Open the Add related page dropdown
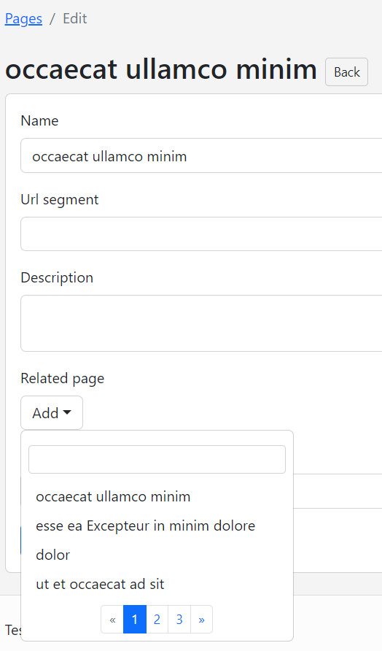This screenshot has width=382, height=651. tap(52, 412)
